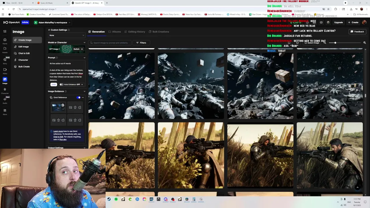
Task: Click the OpenArt logo
Action: [12, 22]
